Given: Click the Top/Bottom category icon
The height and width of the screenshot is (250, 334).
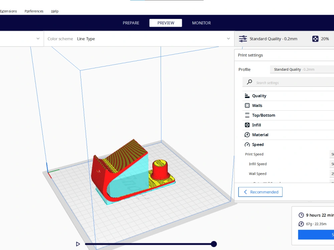Looking at the screenshot, I should [x=247, y=115].
